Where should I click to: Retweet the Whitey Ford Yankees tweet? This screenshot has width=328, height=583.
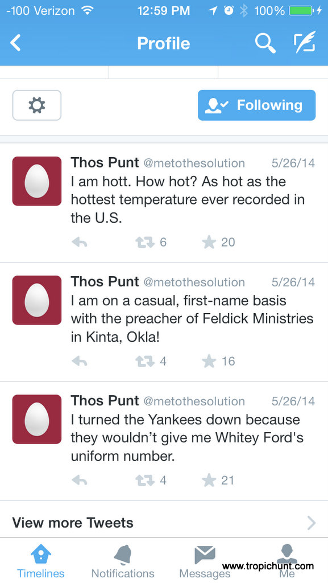tap(145, 481)
